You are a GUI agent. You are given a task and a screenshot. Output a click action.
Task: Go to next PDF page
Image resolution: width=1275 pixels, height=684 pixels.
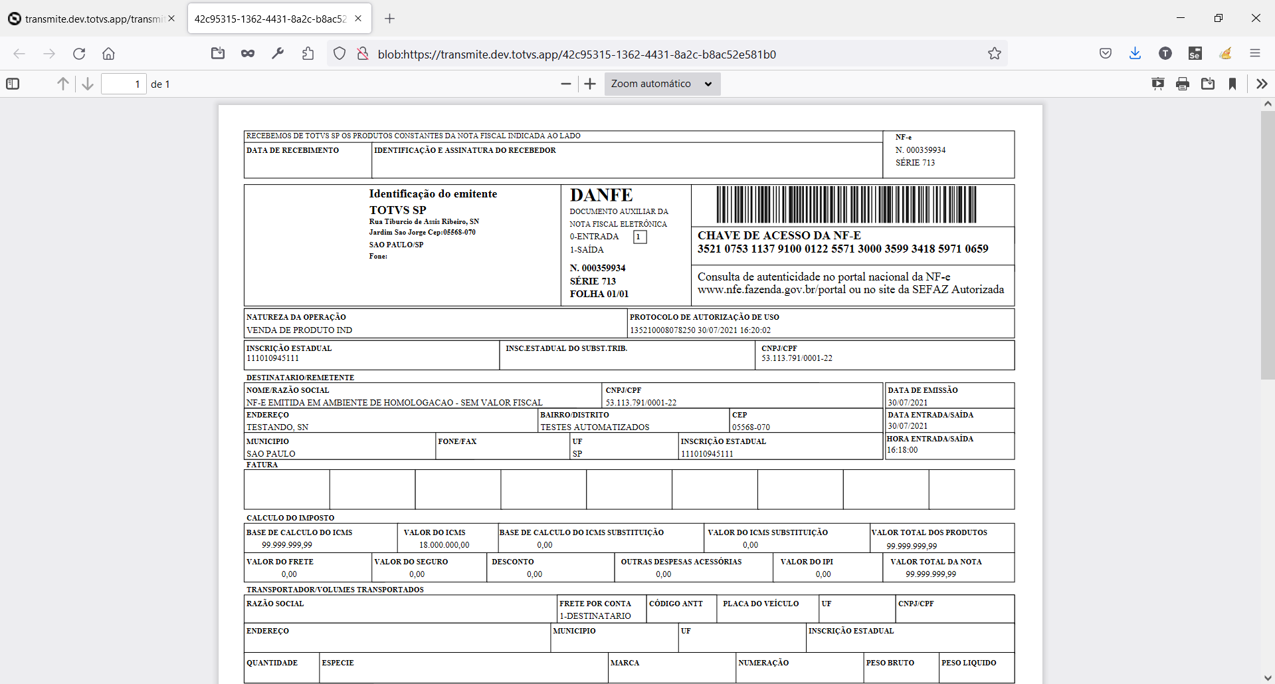tap(87, 84)
